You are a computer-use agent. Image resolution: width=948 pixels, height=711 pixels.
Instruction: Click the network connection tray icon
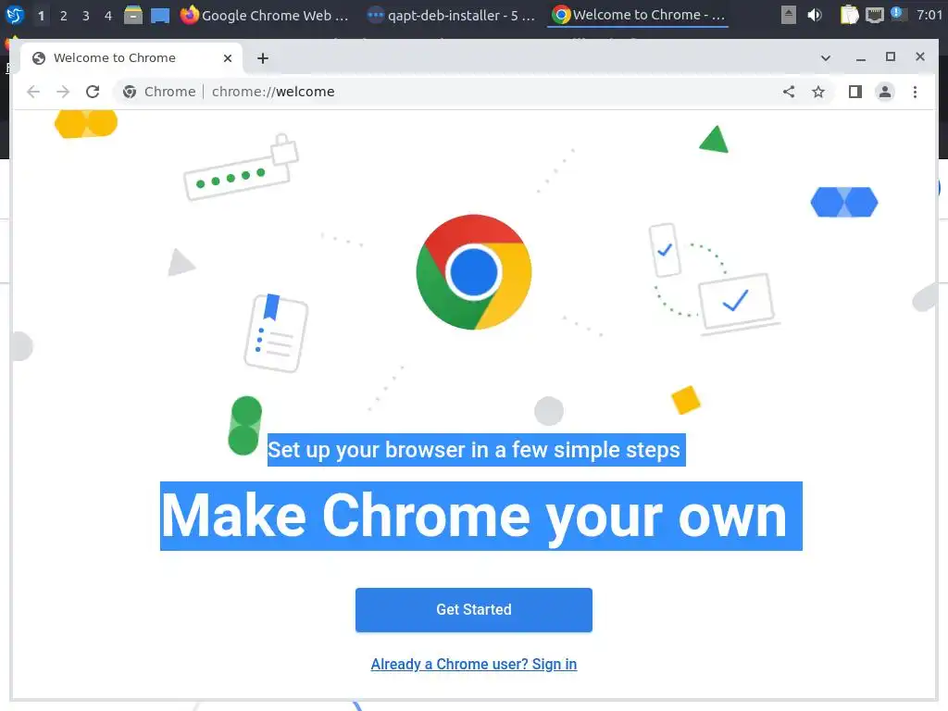[874, 15]
